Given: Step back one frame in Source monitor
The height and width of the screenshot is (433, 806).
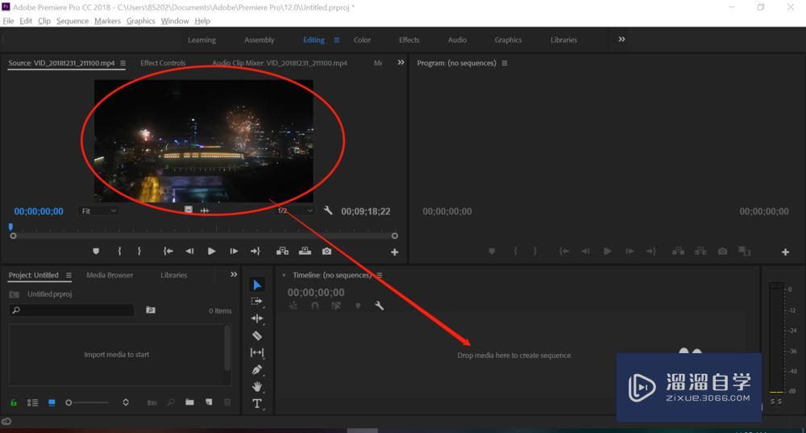Looking at the screenshot, I should [x=189, y=251].
